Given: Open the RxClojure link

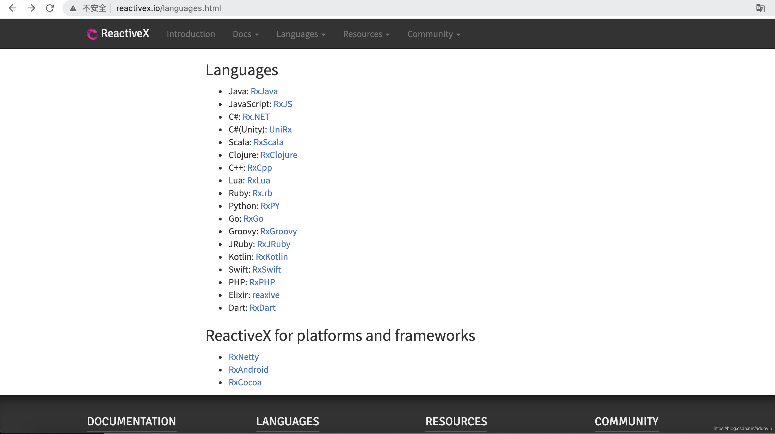Looking at the screenshot, I should (x=279, y=155).
